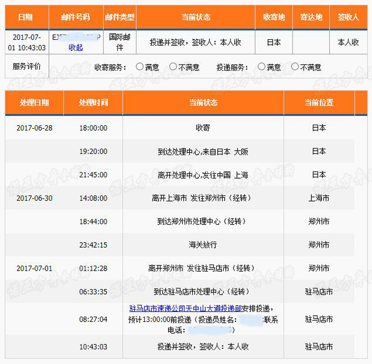The height and width of the screenshot is (364, 372).
Task: Click the 当前位置 column header
Action: click(x=319, y=103)
